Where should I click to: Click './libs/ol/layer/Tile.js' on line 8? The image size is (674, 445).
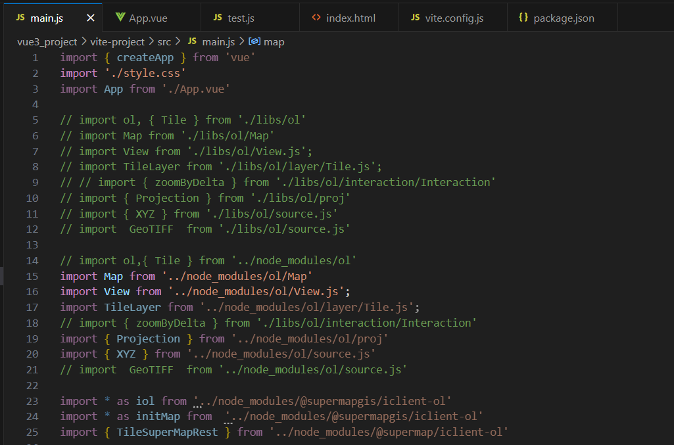point(297,167)
